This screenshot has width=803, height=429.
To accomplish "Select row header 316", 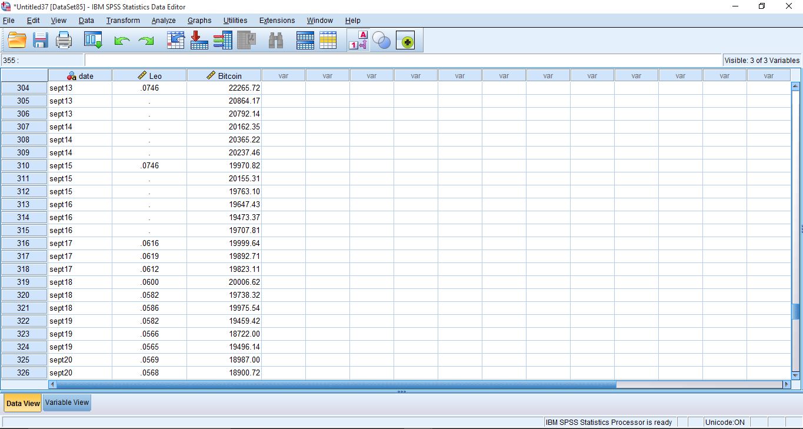I will 24,243.
